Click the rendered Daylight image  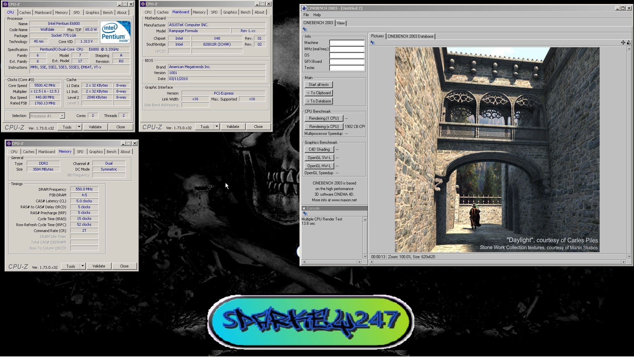pyautogui.click(x=497, y=150)
